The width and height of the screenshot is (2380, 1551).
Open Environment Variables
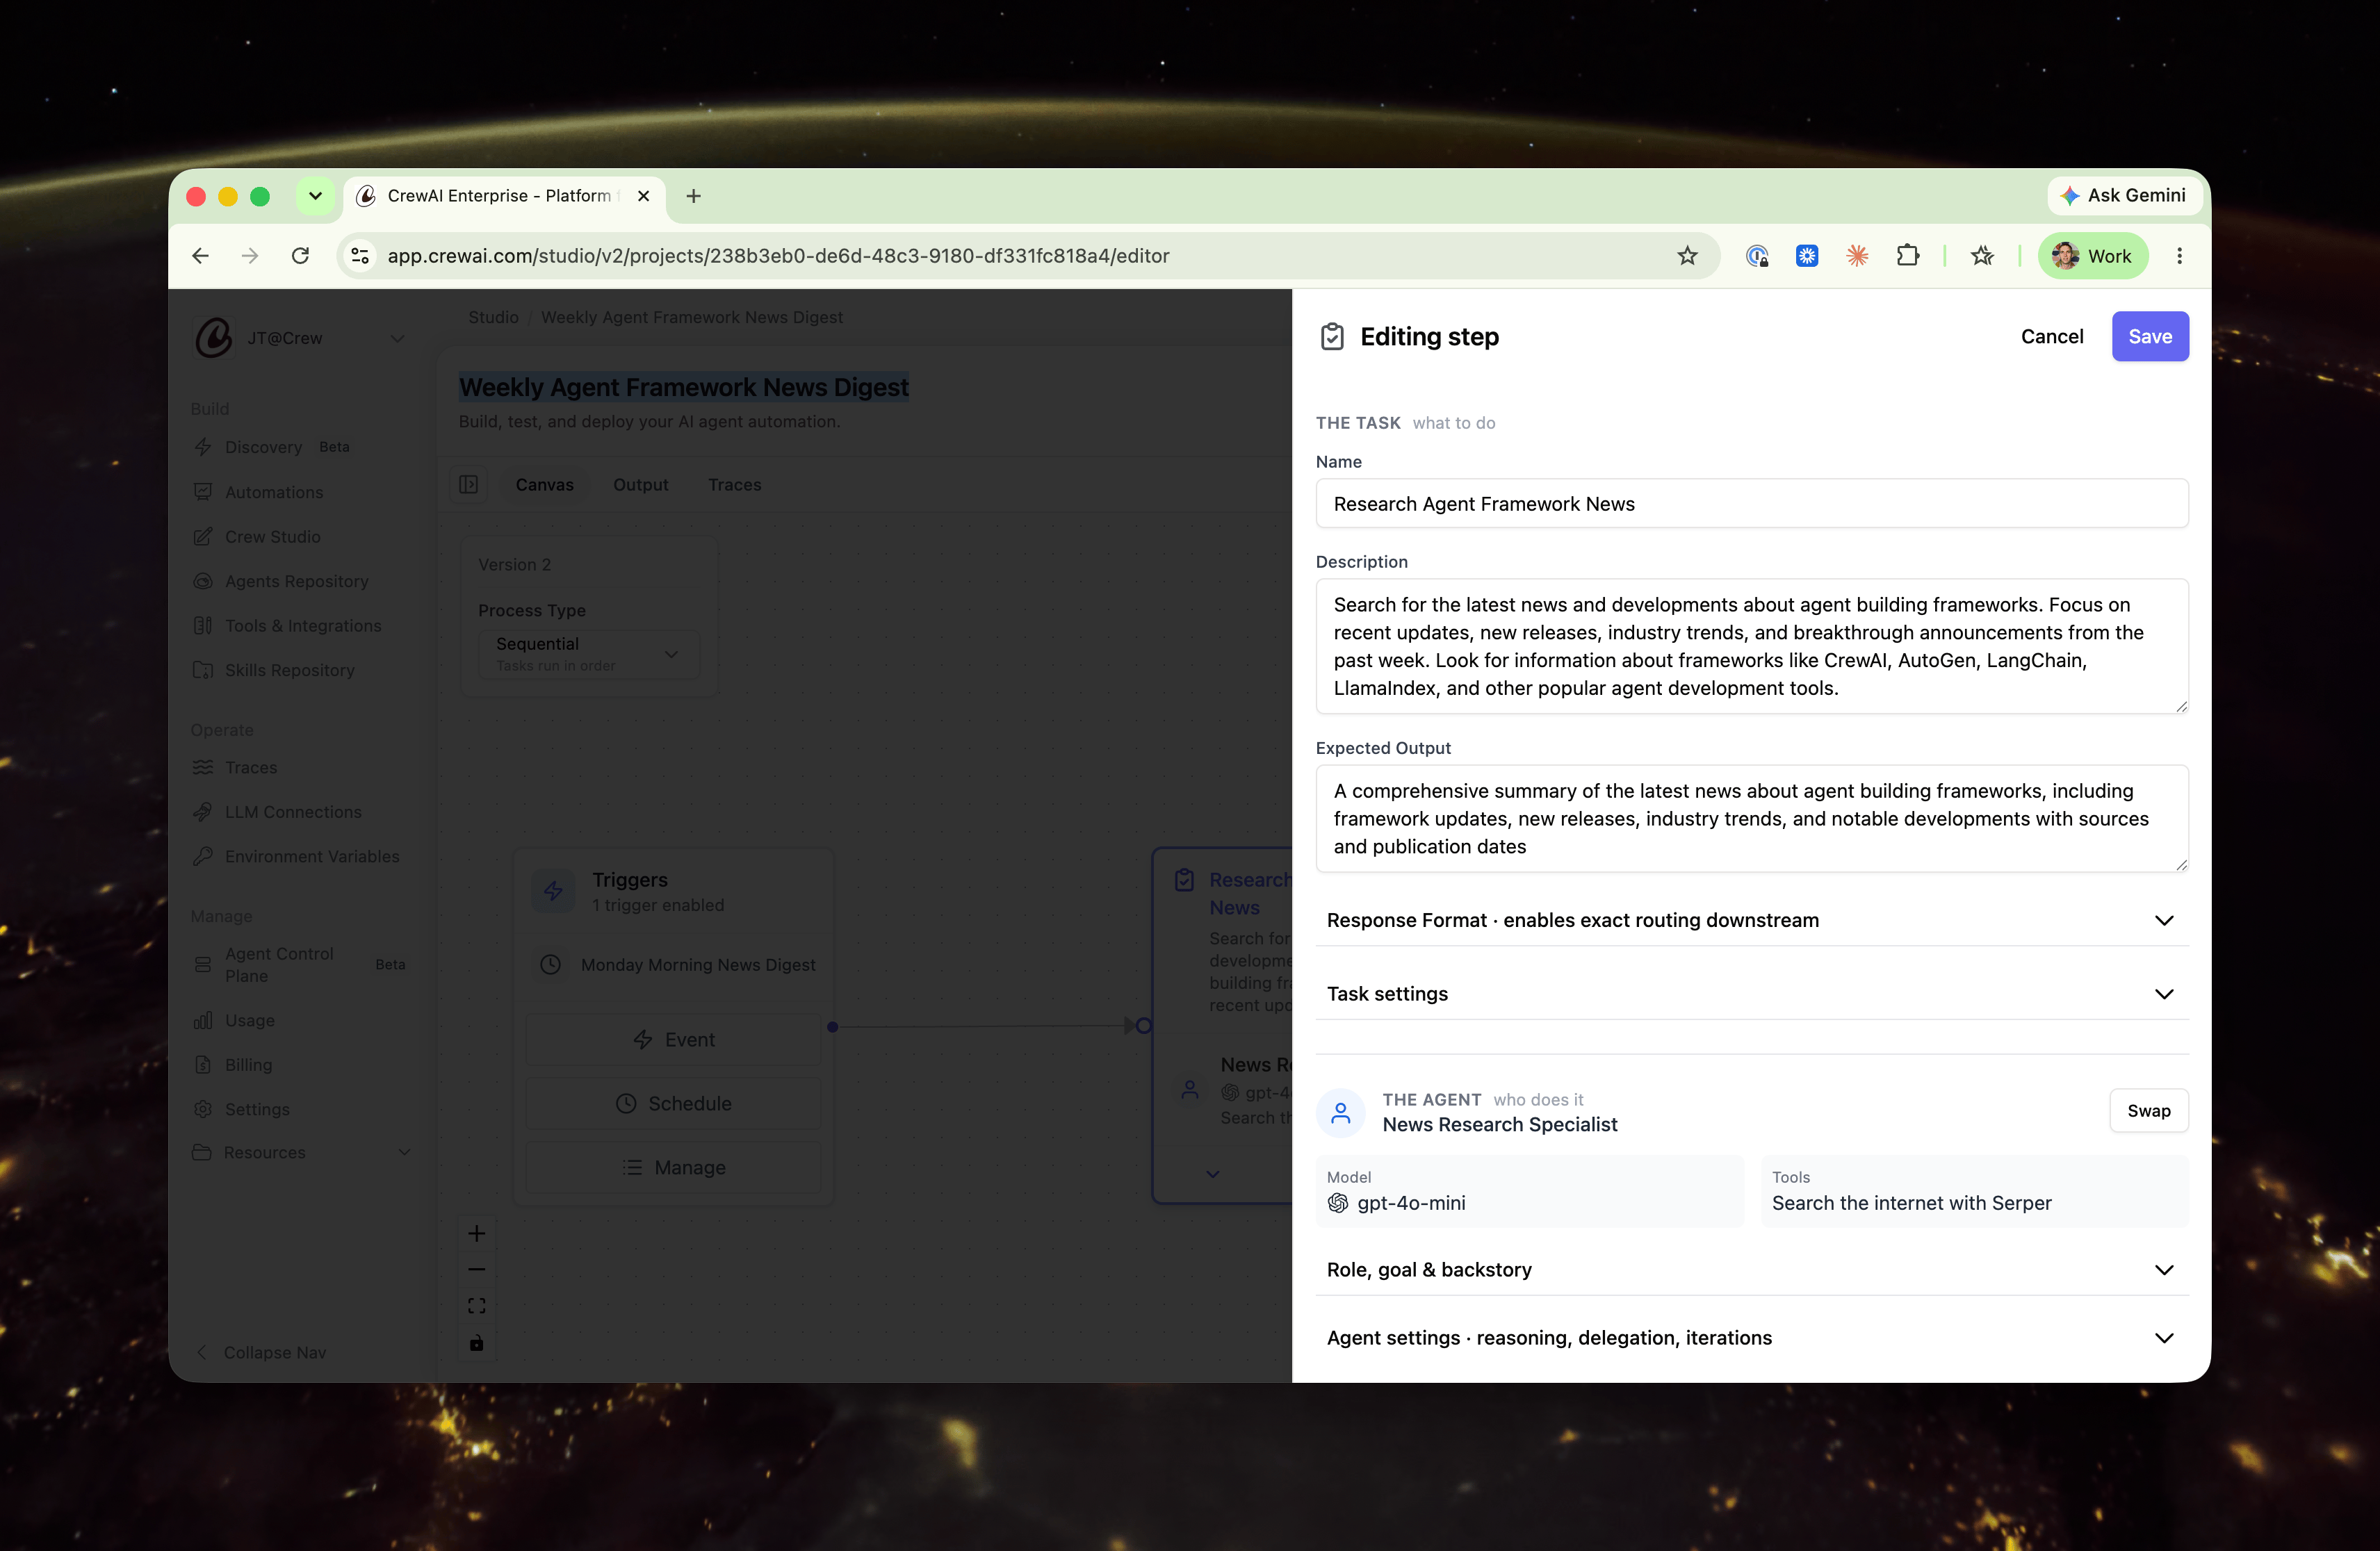click(x=311, y=856)
